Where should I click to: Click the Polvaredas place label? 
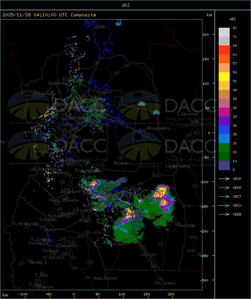tap(45, 94)
